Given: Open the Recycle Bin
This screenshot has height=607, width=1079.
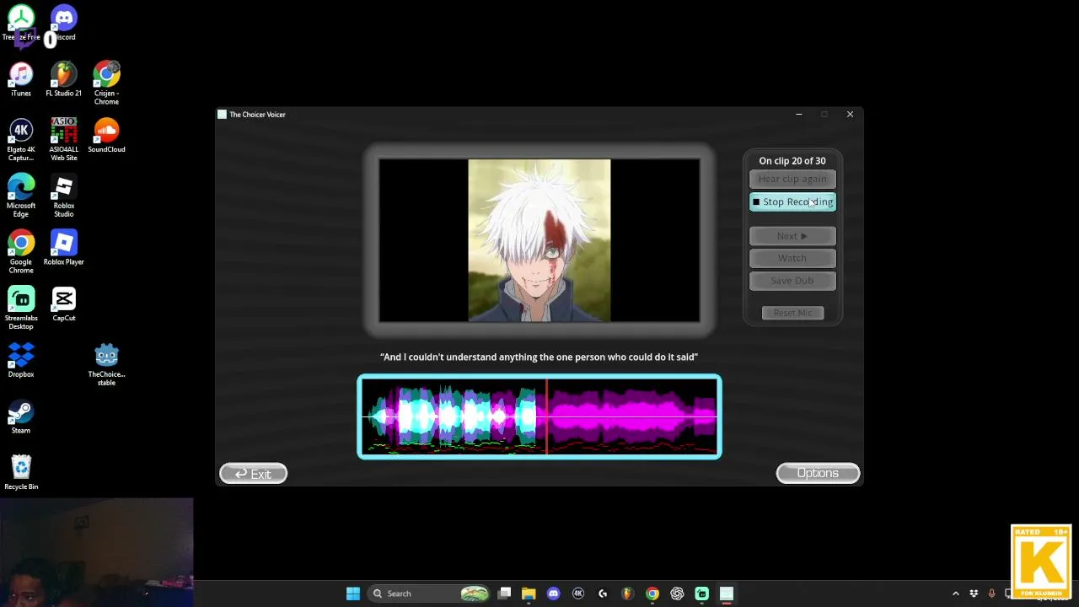Looking at the screenshot, I should pos(21,472).
